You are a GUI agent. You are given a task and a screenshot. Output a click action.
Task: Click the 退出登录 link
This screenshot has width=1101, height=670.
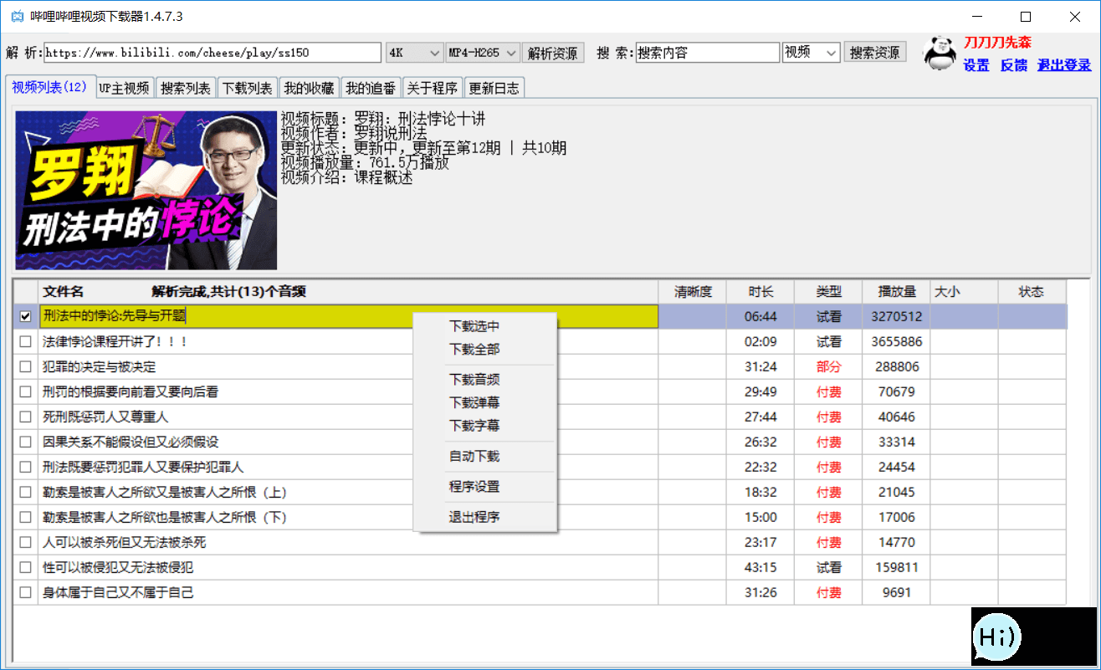pyautogui.click(x=1064, y=65)
